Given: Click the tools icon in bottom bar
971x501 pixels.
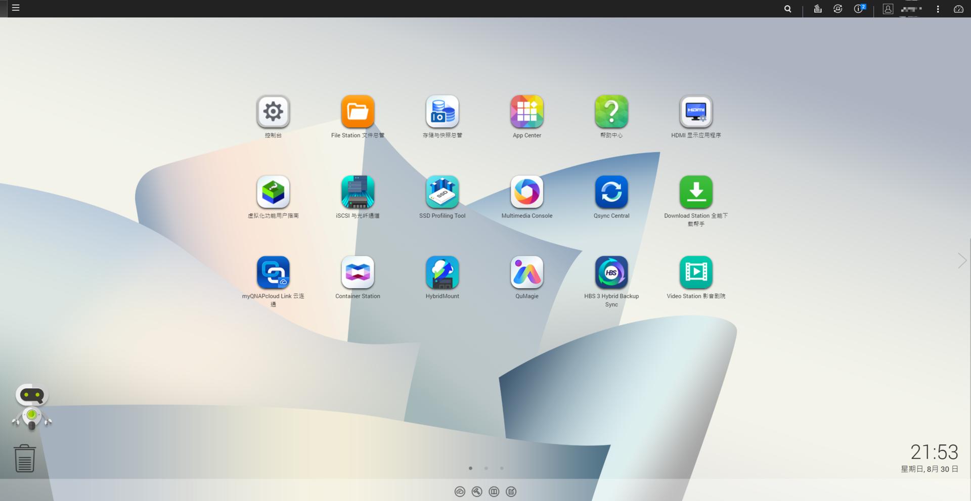Looking at the screenshot, I should click(x=477, y=491).
